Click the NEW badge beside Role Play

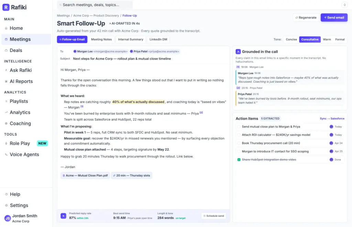(42, 143)
